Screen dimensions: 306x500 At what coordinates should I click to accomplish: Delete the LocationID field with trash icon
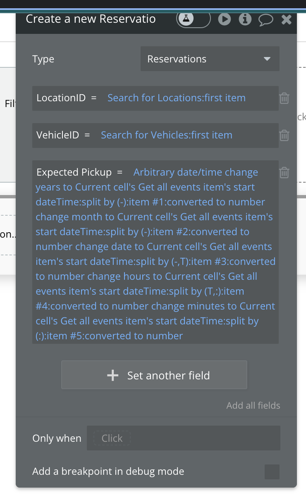284,98
